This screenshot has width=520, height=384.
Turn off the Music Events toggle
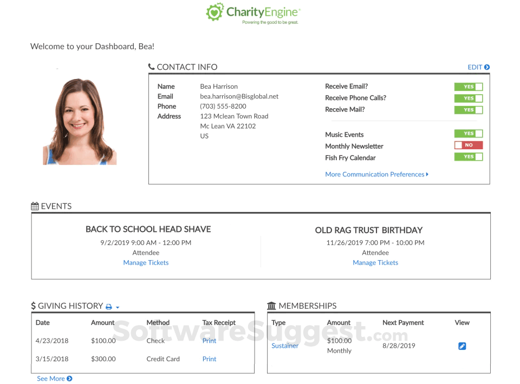[468, 133]
